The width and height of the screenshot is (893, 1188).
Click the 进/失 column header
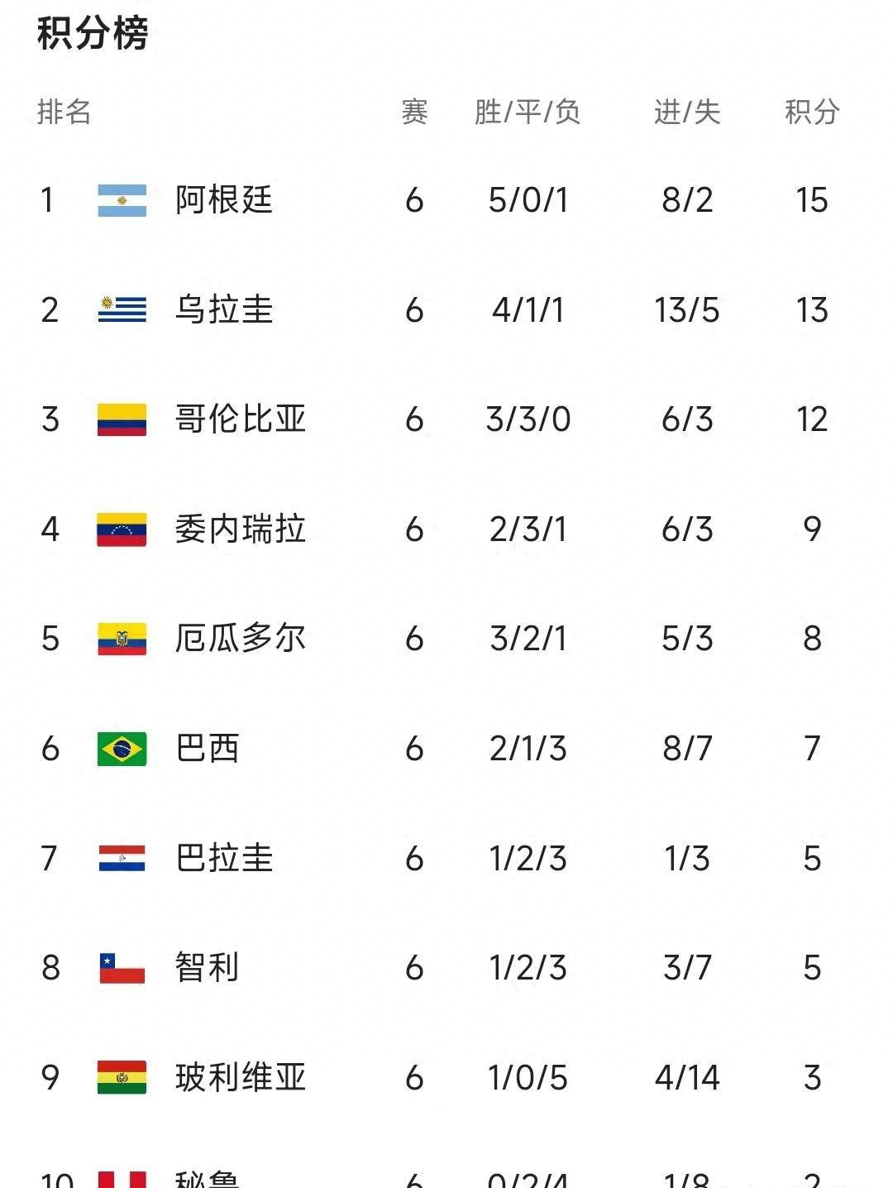click(x=687, y=112)
